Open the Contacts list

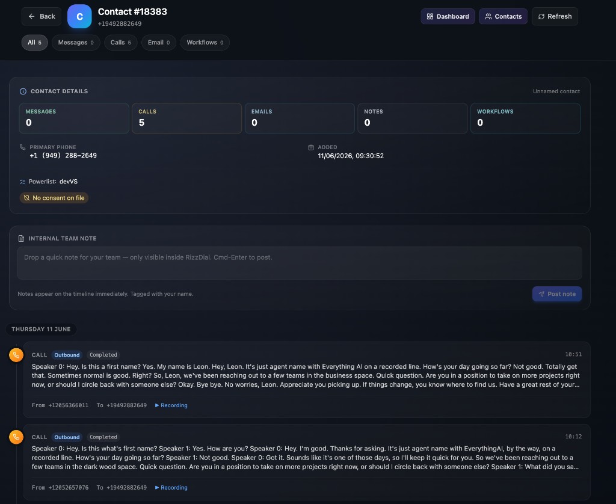503,16
